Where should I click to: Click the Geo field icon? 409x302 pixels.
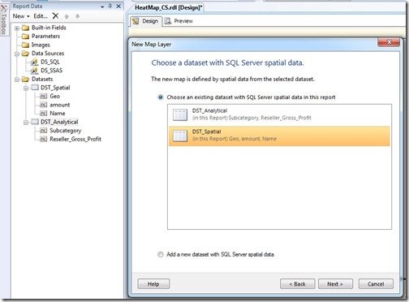click(43, 96)
